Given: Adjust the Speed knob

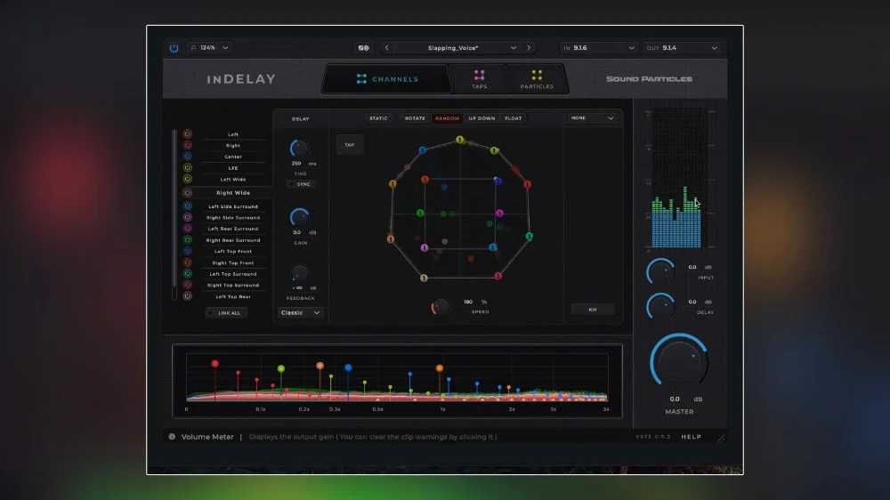Looking at the screenshot, I should pyautogui.click(x=441, y=307).
